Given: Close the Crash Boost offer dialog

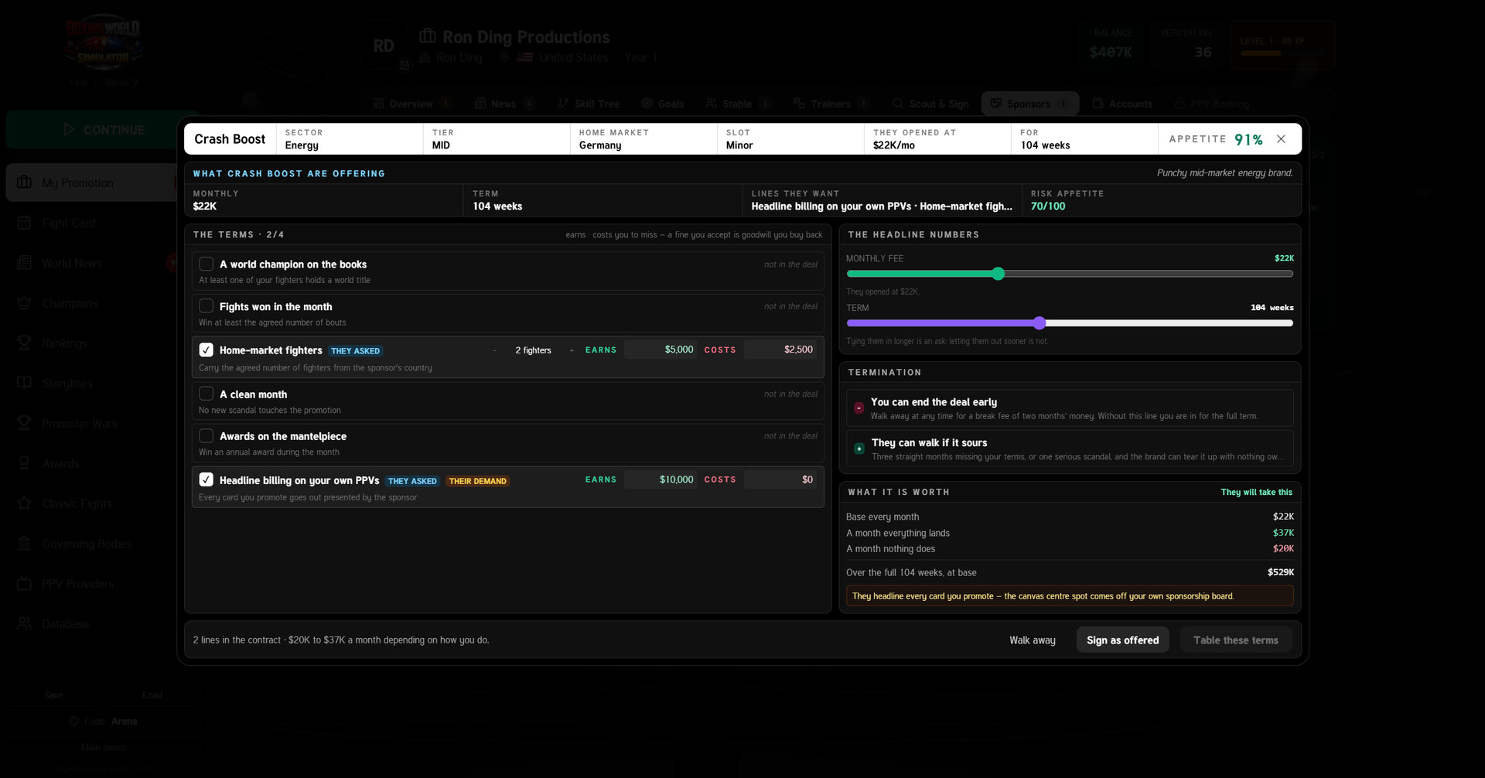Looking at the screenshot, I should click(x=1281, y=139).
